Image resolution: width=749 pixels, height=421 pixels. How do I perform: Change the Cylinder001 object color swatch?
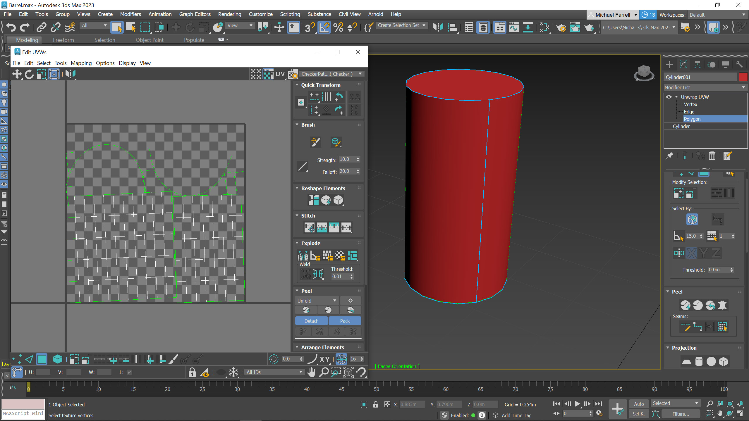click(x=743, y=77)
